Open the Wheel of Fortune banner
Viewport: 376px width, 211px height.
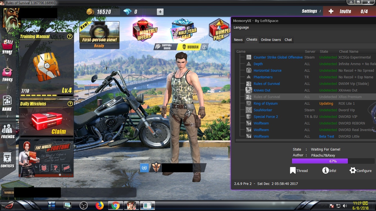click(x=46, y=159)
